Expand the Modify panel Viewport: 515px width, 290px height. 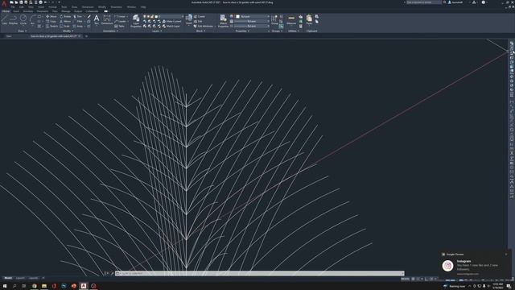pos(68,31)
